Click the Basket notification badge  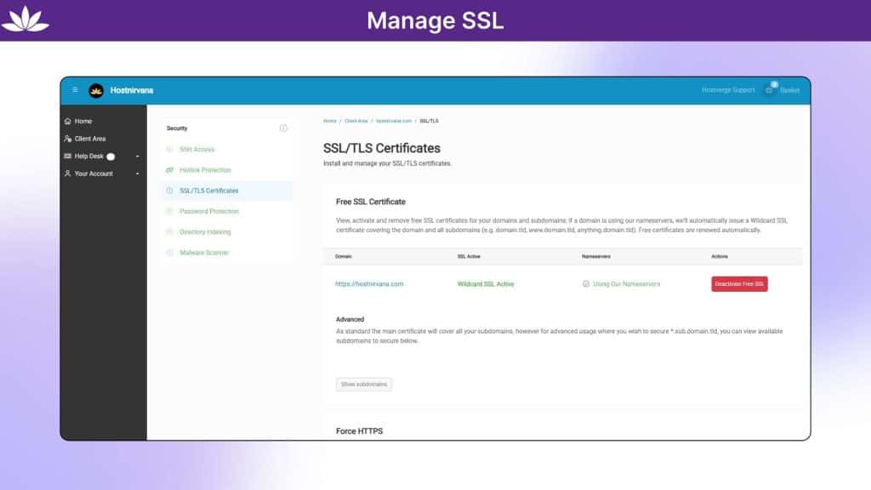[x=774, y=83]
